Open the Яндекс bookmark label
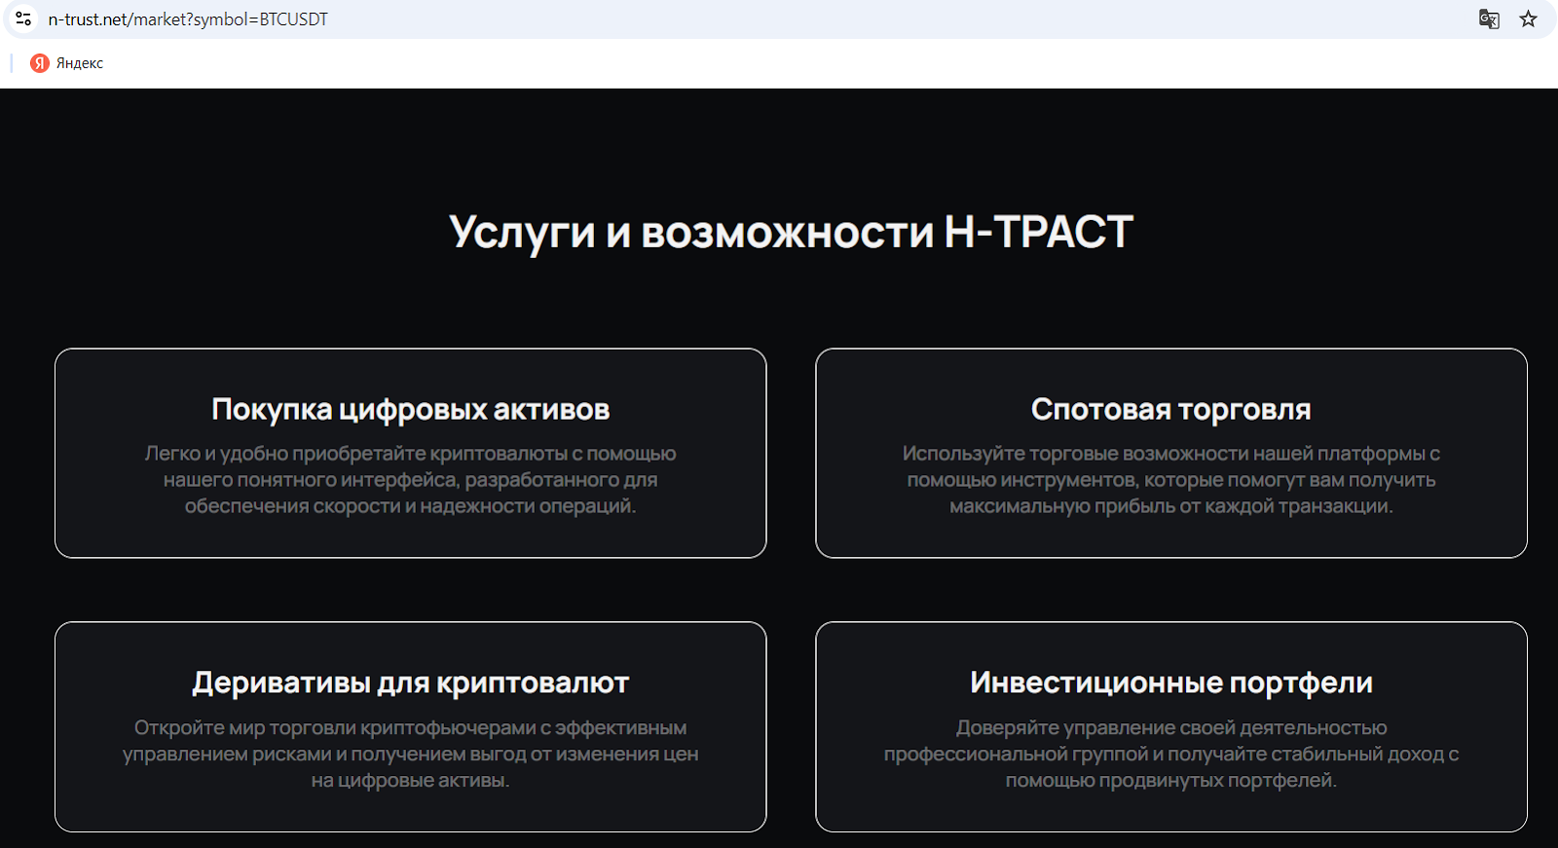The image size is (1558, 848). coord(80,63)
